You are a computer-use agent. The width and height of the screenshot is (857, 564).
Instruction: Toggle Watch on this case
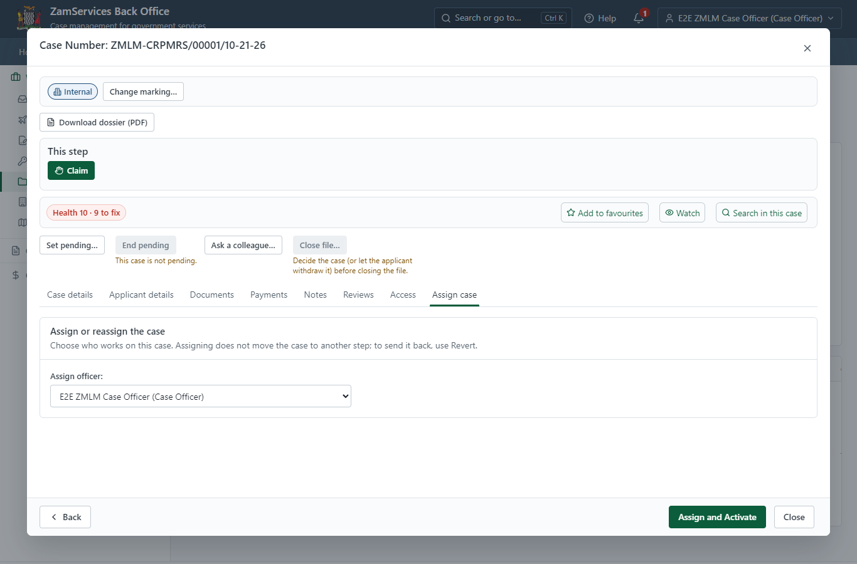pyautogui.click(x=682, y=212)
